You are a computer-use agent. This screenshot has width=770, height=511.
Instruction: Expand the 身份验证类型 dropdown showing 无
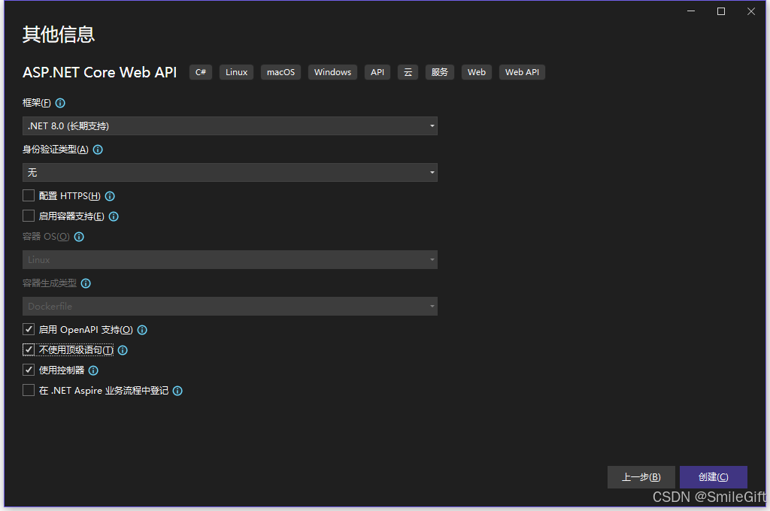tap(229, 173)
